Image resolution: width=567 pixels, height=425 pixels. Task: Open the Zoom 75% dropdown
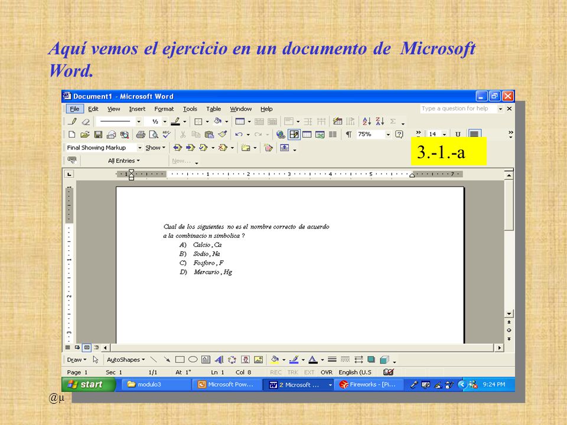(x=387, y=135)
